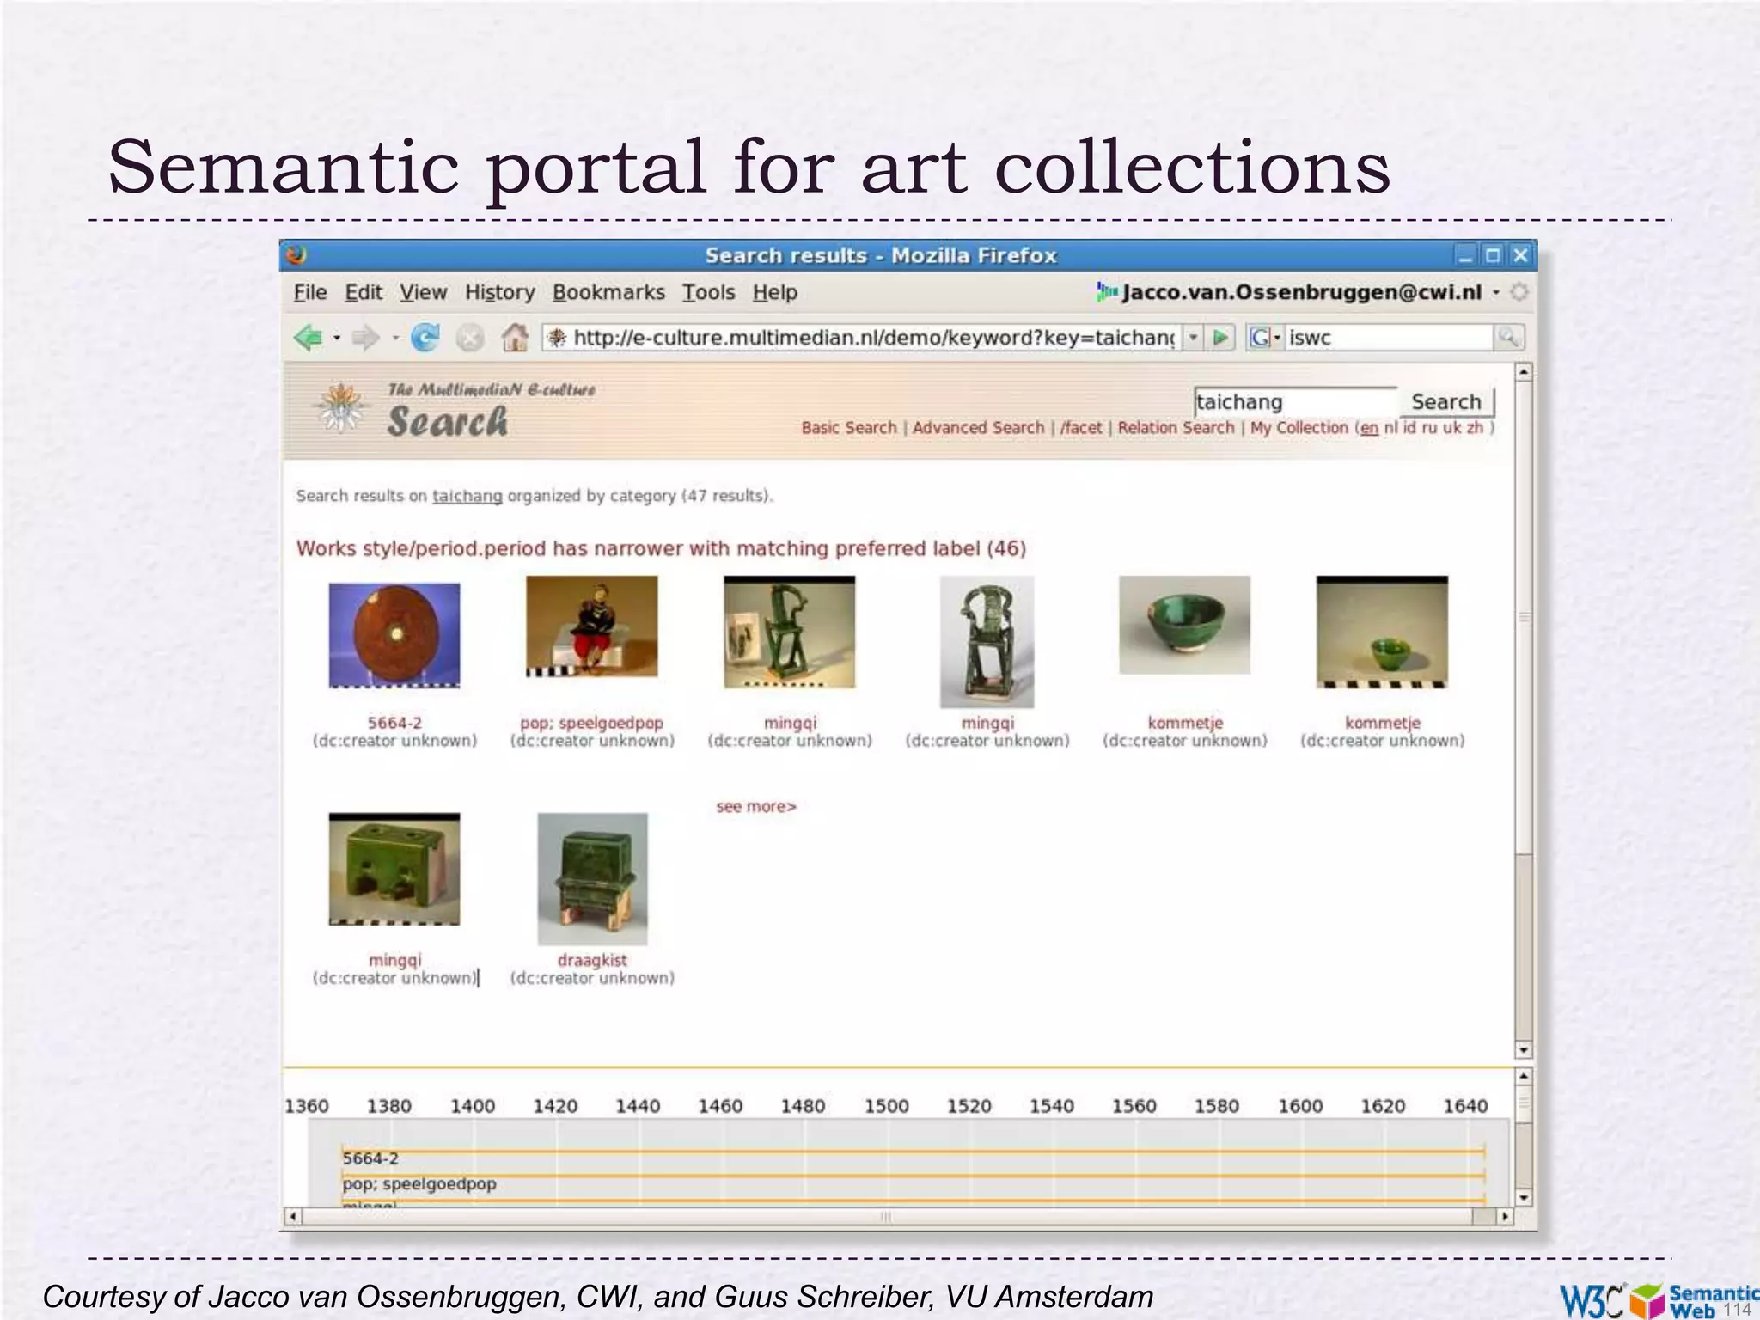
Task: Click the search magnifier icon in toolbar
Action: (x=1507, y=338)
